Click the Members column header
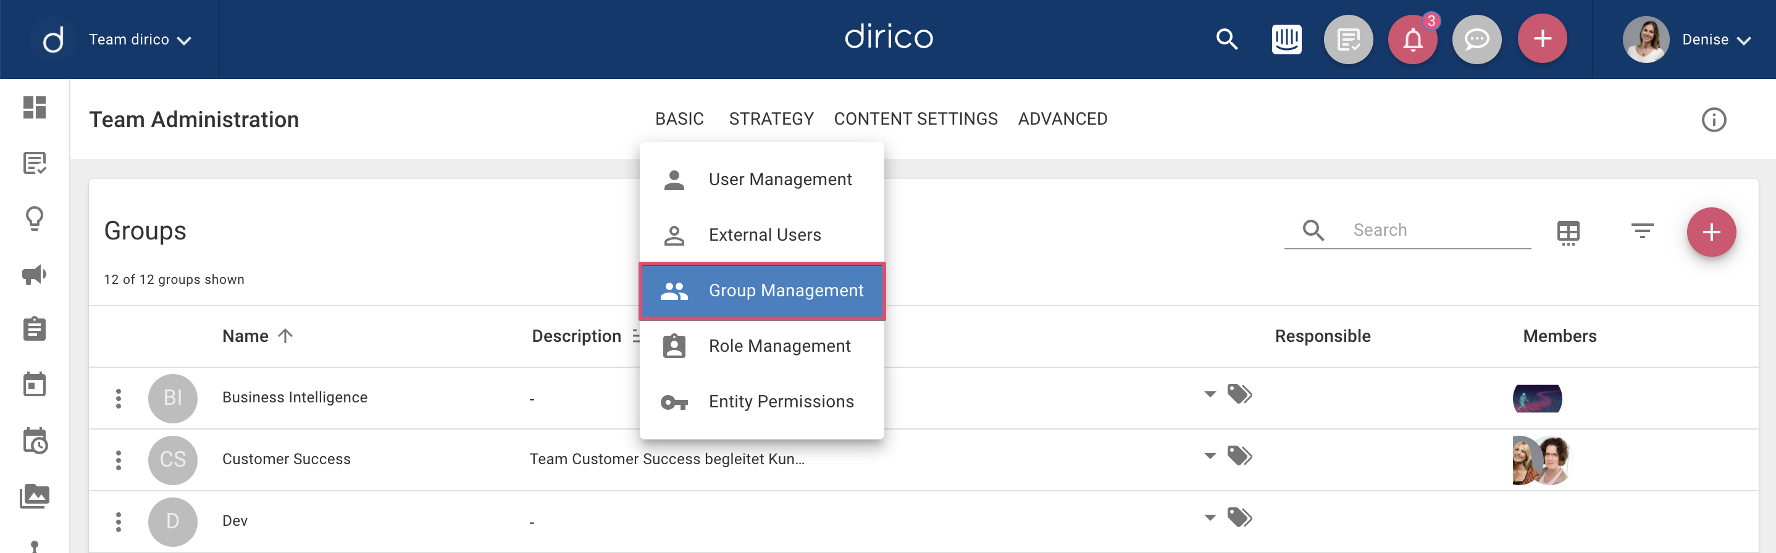Screen dimensions: 1776x553 1559,336
